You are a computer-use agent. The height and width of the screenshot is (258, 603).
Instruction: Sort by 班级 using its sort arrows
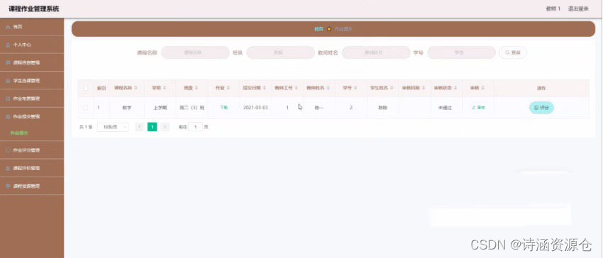tap(196, 88)
